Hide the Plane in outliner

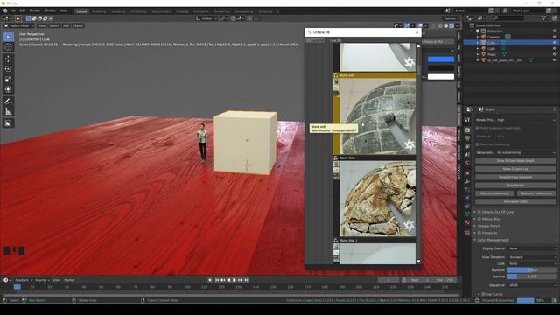pos(555,54)
